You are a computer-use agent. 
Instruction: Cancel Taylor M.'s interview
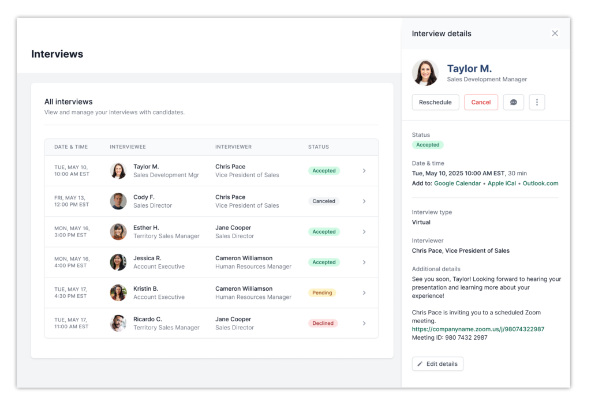[481, 102]
